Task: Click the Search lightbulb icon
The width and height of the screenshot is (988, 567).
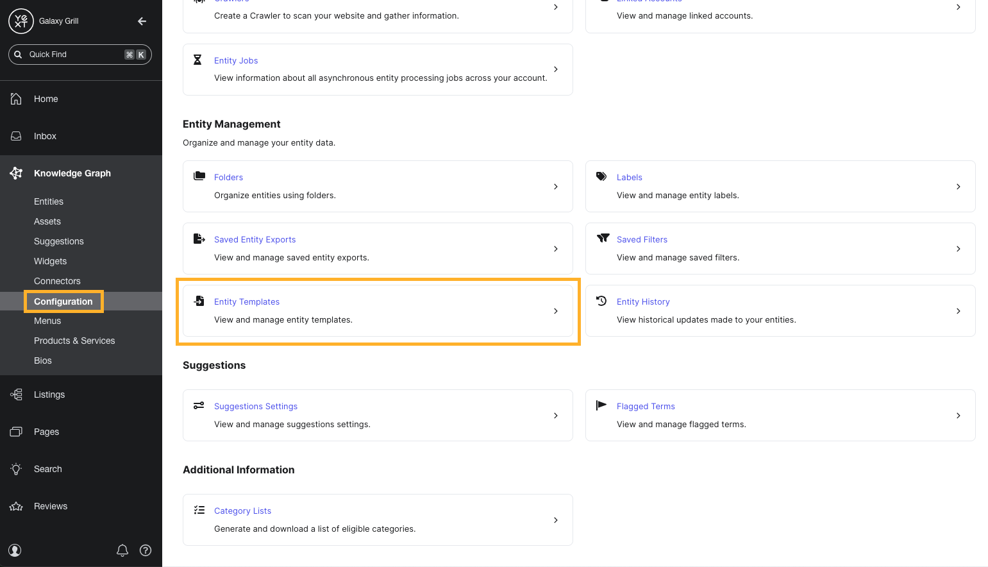Action: [x=16, y=469]
